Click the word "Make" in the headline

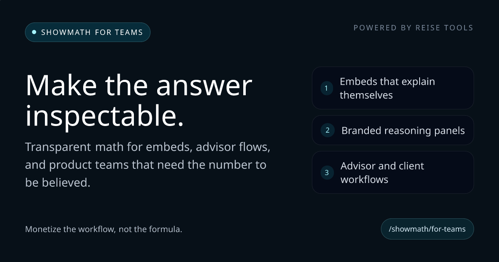[x=61, y=85]
